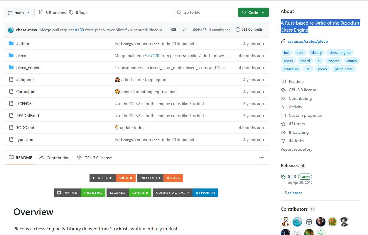Click the Commit Activity 0/month badge
This screenshot has height=235, width=368.
click(x=185, y=193)
